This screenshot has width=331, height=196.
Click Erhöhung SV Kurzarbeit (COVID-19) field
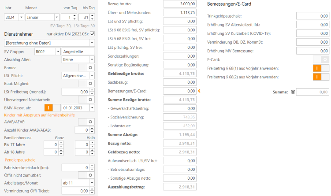coord(312,33)
